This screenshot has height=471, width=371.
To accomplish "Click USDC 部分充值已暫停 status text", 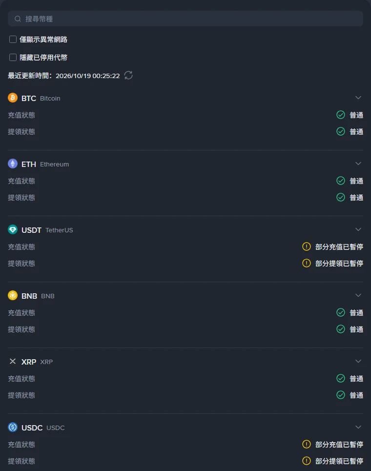I will click(x=339, y=444).
